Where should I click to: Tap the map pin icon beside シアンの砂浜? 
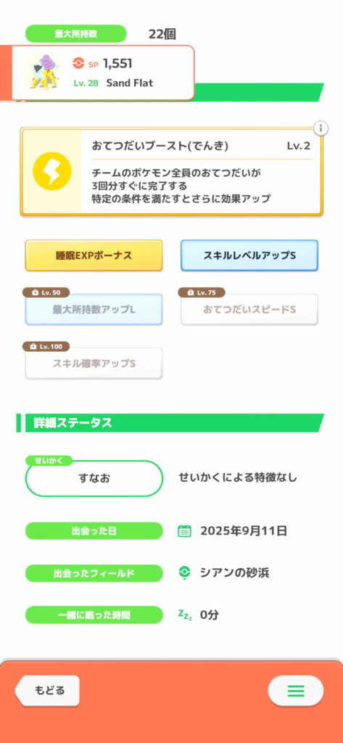pos(184,573)
